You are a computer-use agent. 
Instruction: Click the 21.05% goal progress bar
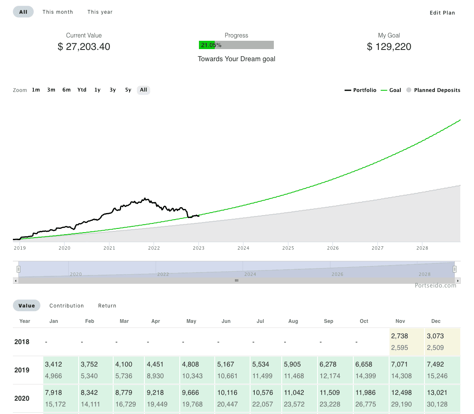click(236, 45)
